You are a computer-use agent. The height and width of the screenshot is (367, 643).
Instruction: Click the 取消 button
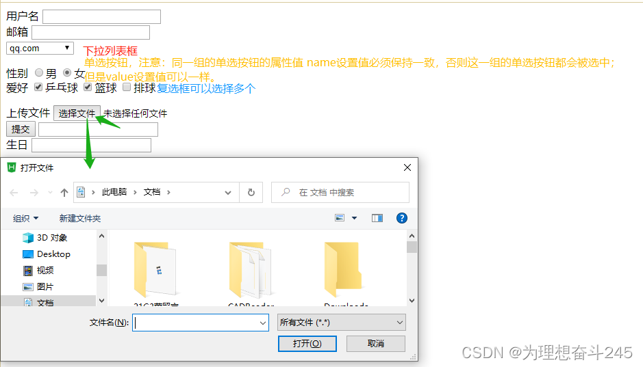coord(376,344)
